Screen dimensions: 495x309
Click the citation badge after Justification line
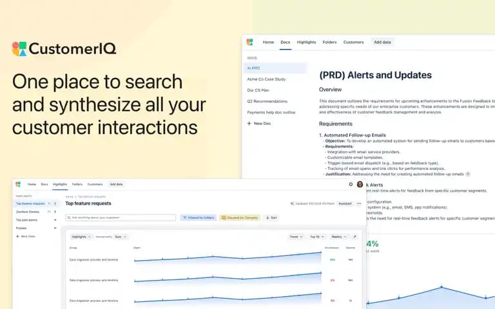(x=468, y=174)
